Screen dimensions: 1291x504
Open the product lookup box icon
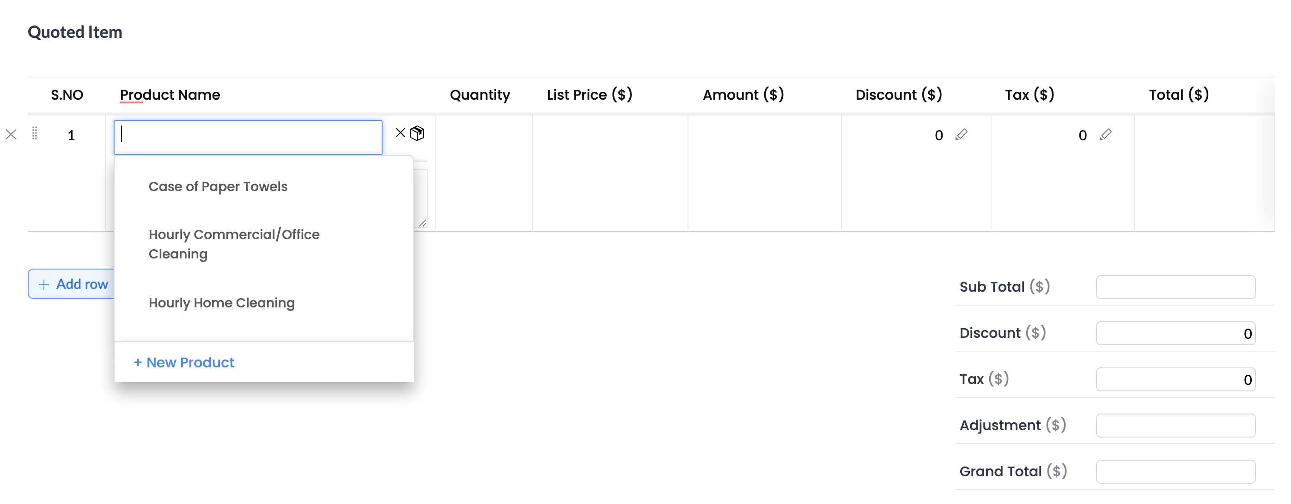tap(417, 134)
